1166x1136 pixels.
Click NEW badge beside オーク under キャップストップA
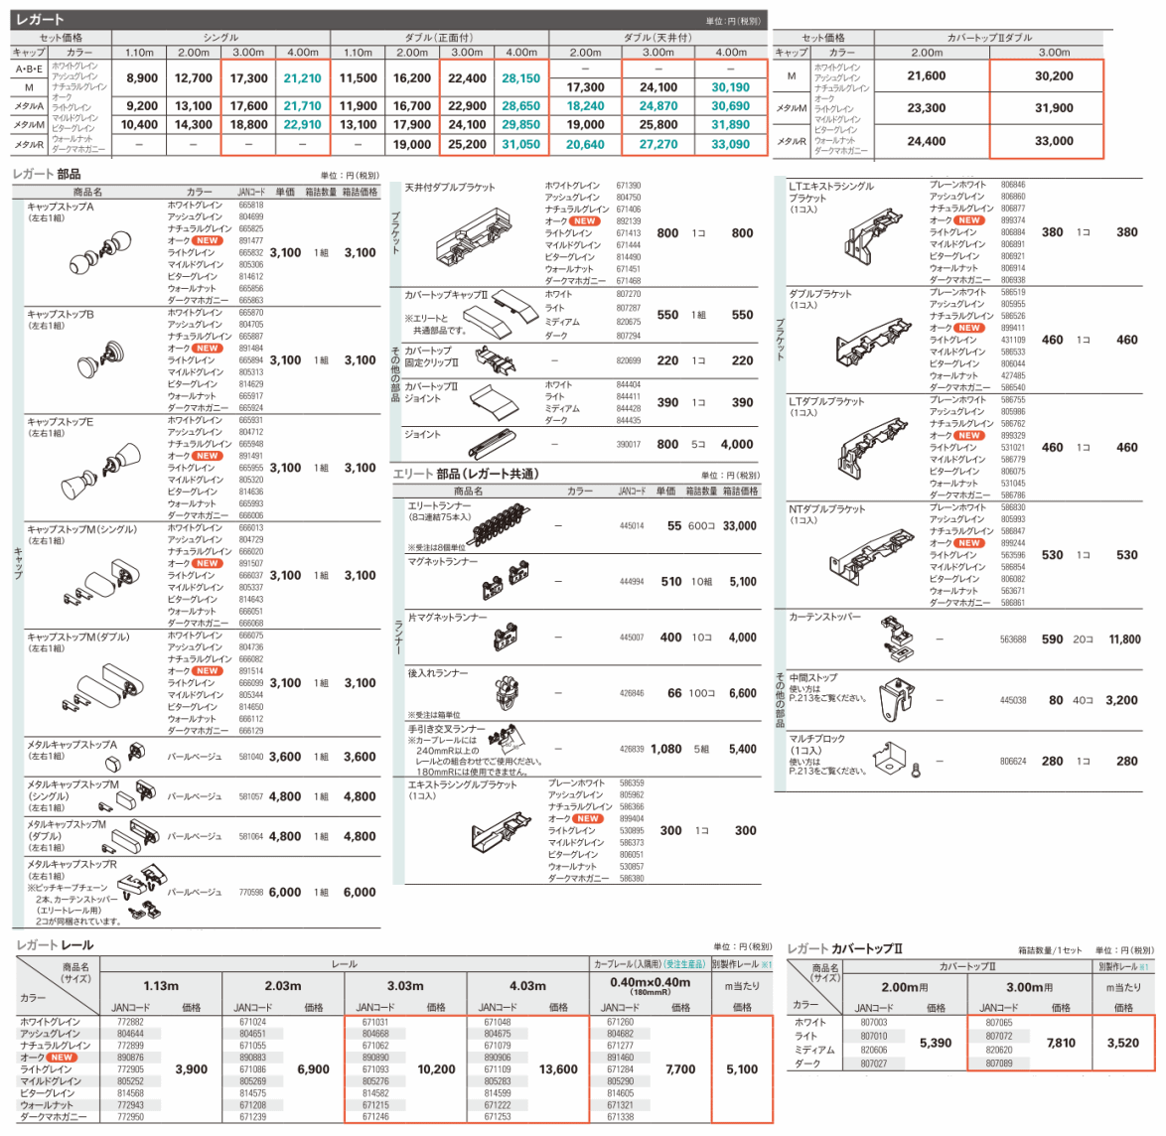207,241
